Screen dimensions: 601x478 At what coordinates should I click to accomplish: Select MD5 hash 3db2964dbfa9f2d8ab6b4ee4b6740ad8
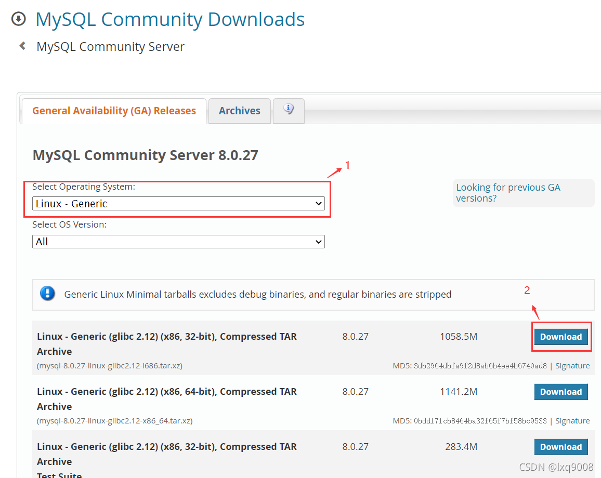[x=480, y=366]
